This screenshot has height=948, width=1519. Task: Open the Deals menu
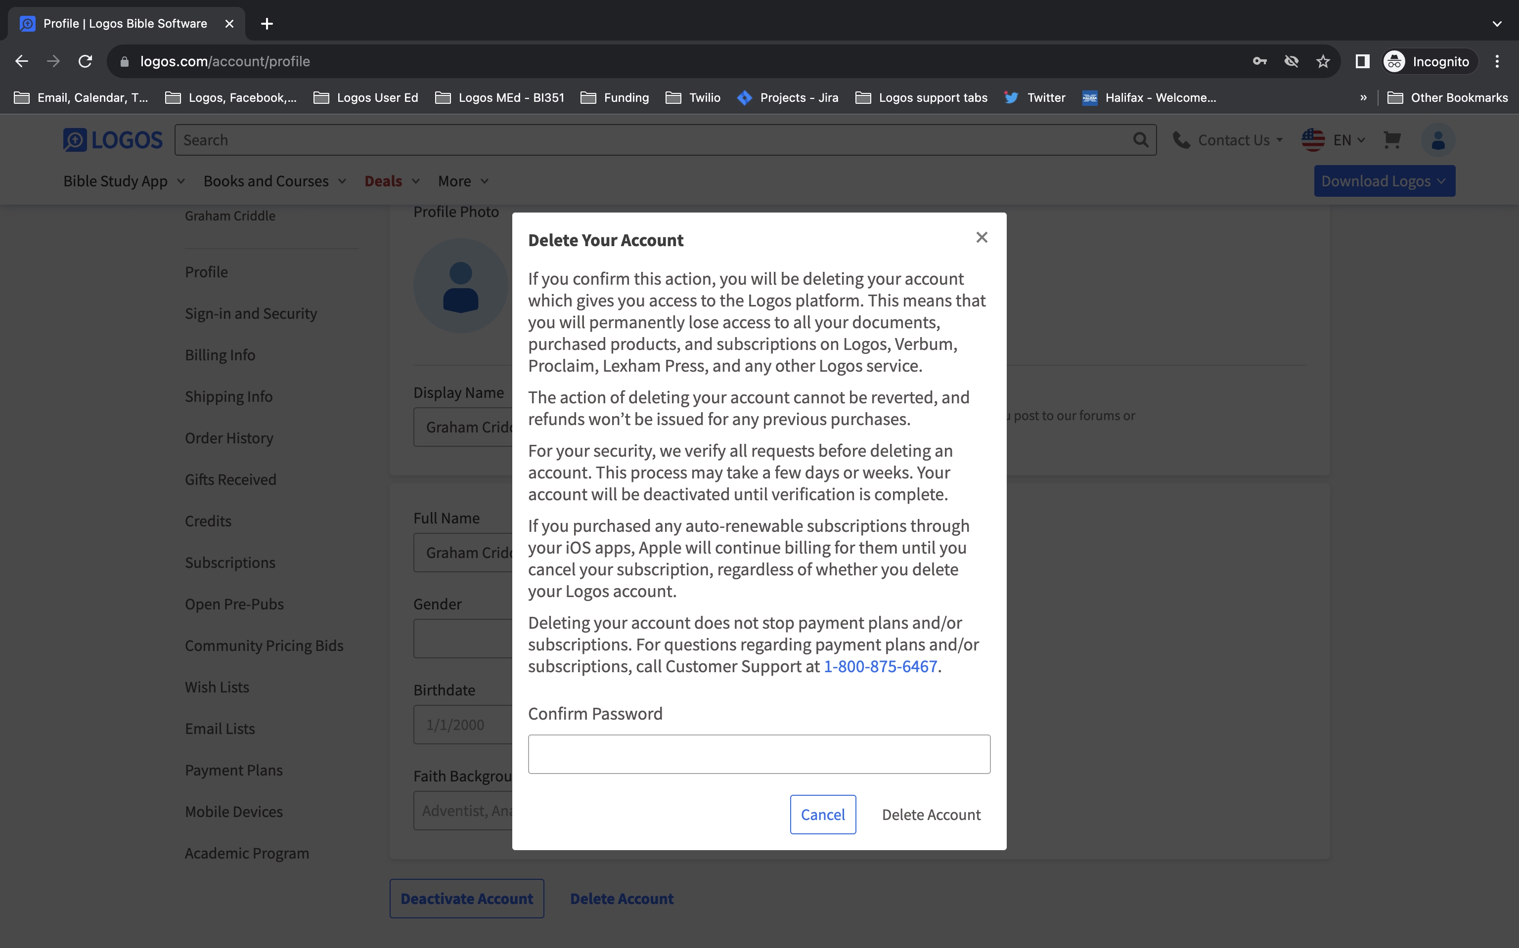[392, 181]
